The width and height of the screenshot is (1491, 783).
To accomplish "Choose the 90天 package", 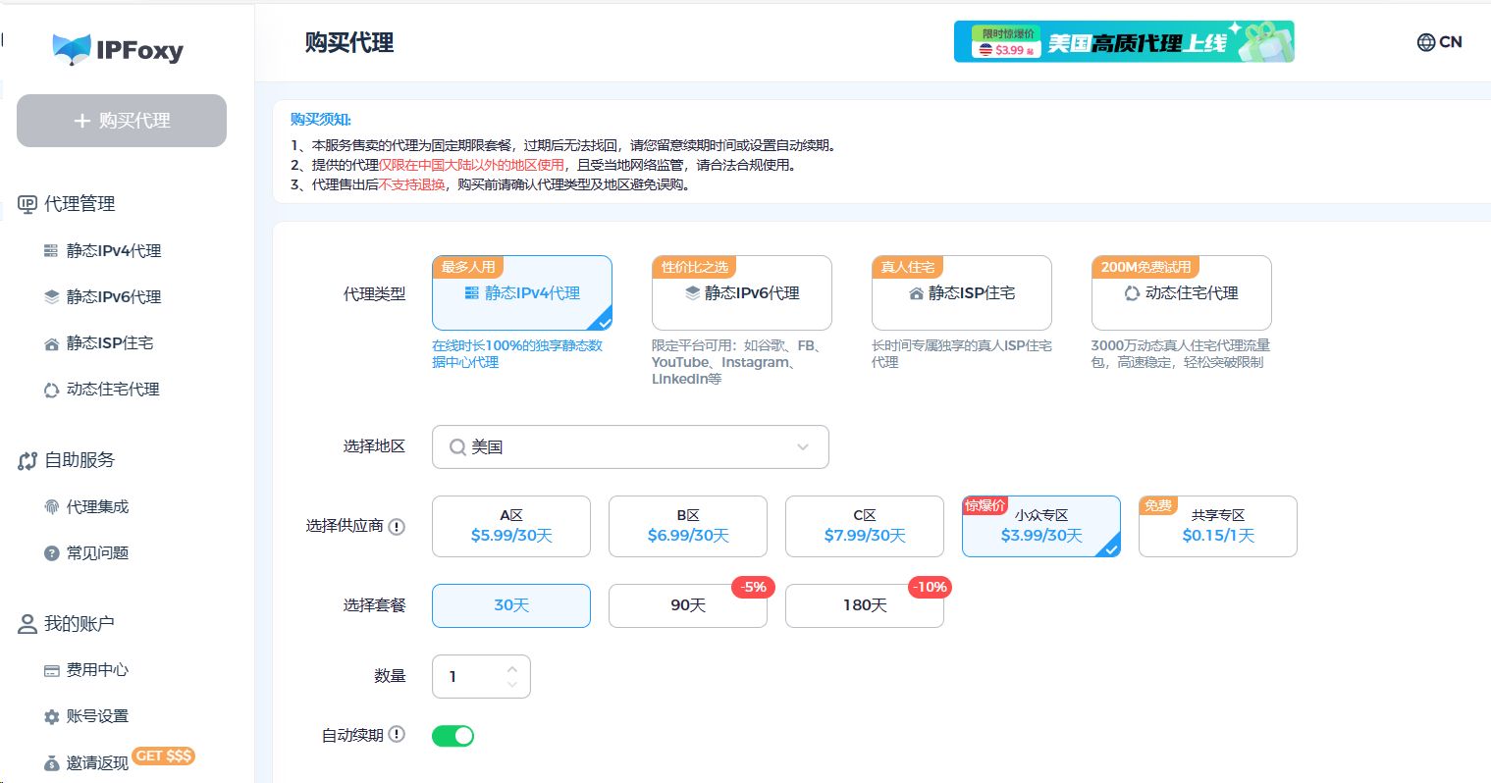I will 688,605.
